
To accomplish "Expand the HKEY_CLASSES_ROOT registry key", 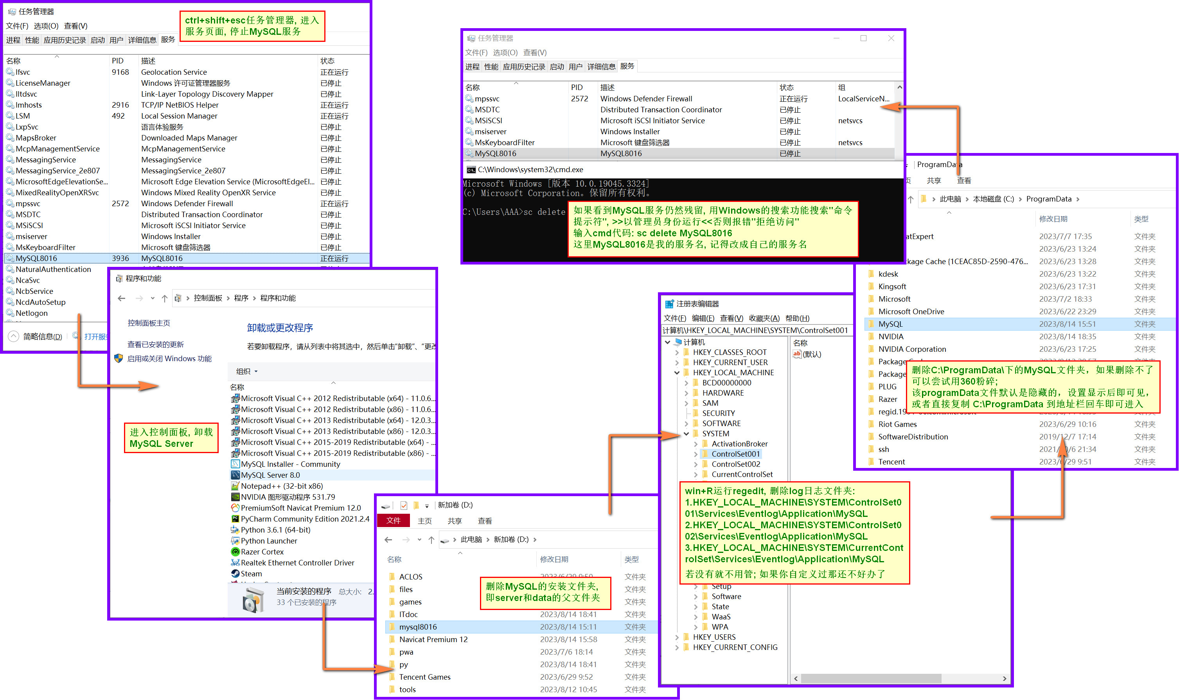I will pyautogui.click(x=677, y=353).
